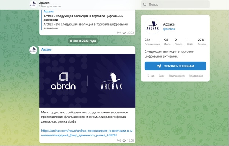The image size is (229, 146).
Task: Click the Archax avatar beside the June 8 post
Action: 33,50
